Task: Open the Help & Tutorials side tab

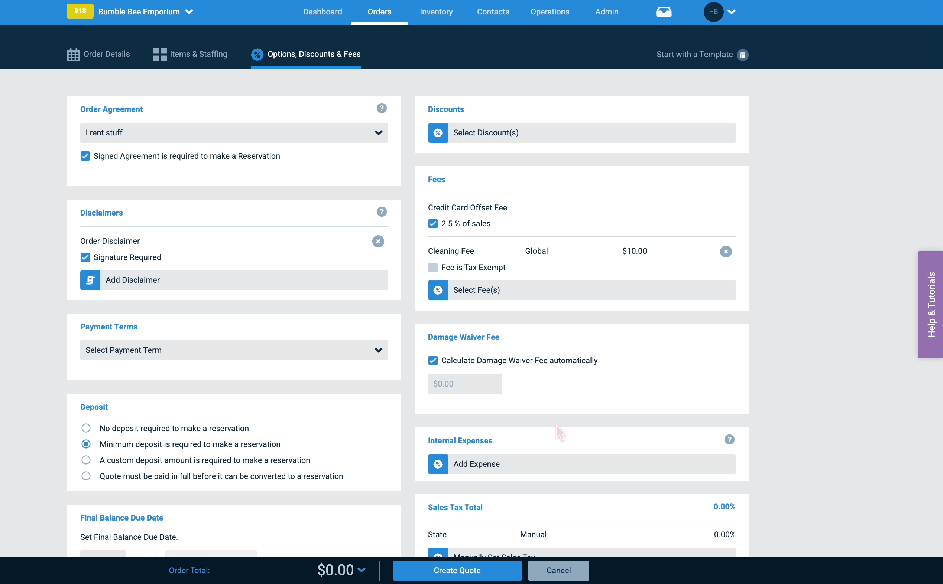Action: click(x=930, y=305)
